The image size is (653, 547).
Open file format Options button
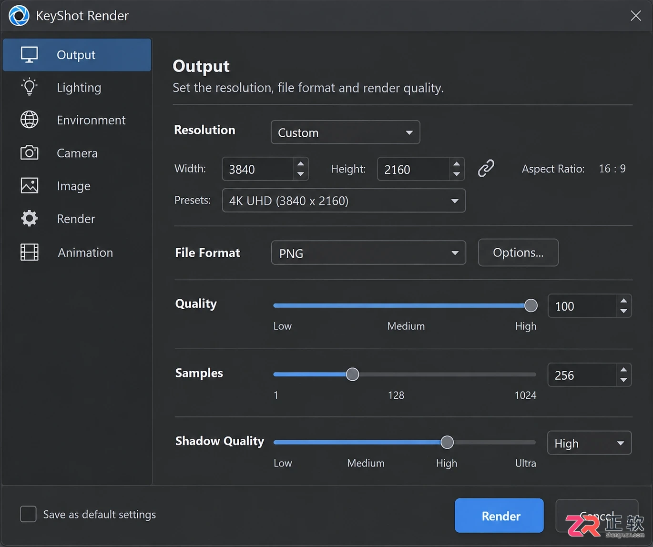pyautogui.click(x=518, y=253)
